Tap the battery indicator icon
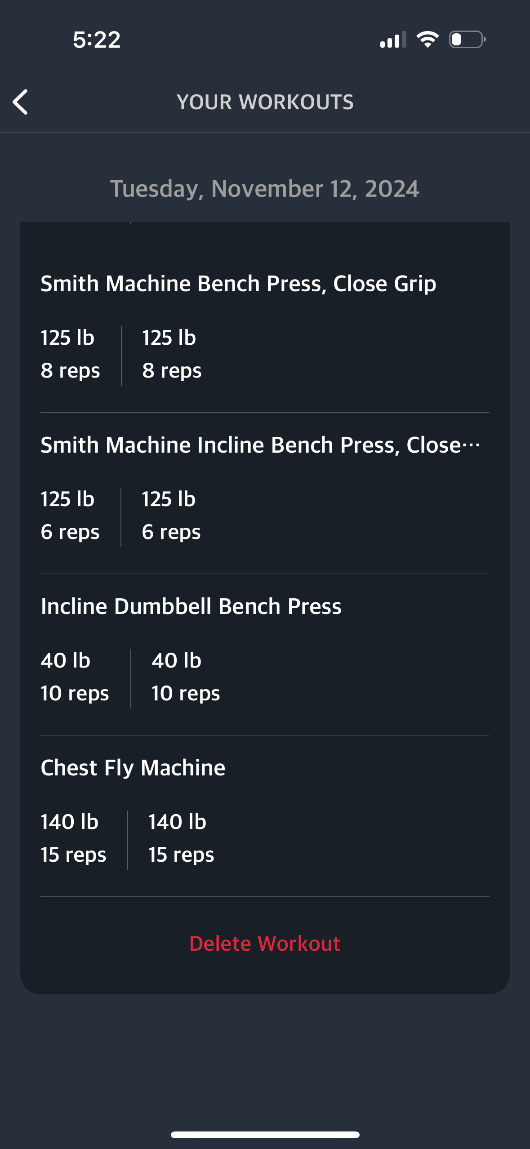 point(467,40)
